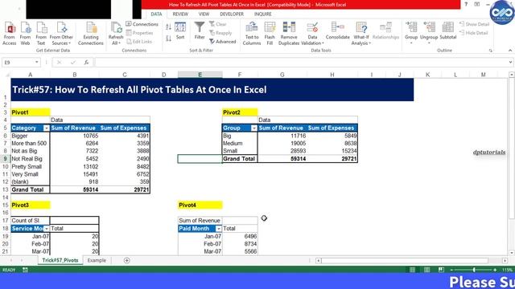Image resolution: width=515 pixels, height=289 pixels.
Task: Select row 13 header
Action: coord(6,189)
